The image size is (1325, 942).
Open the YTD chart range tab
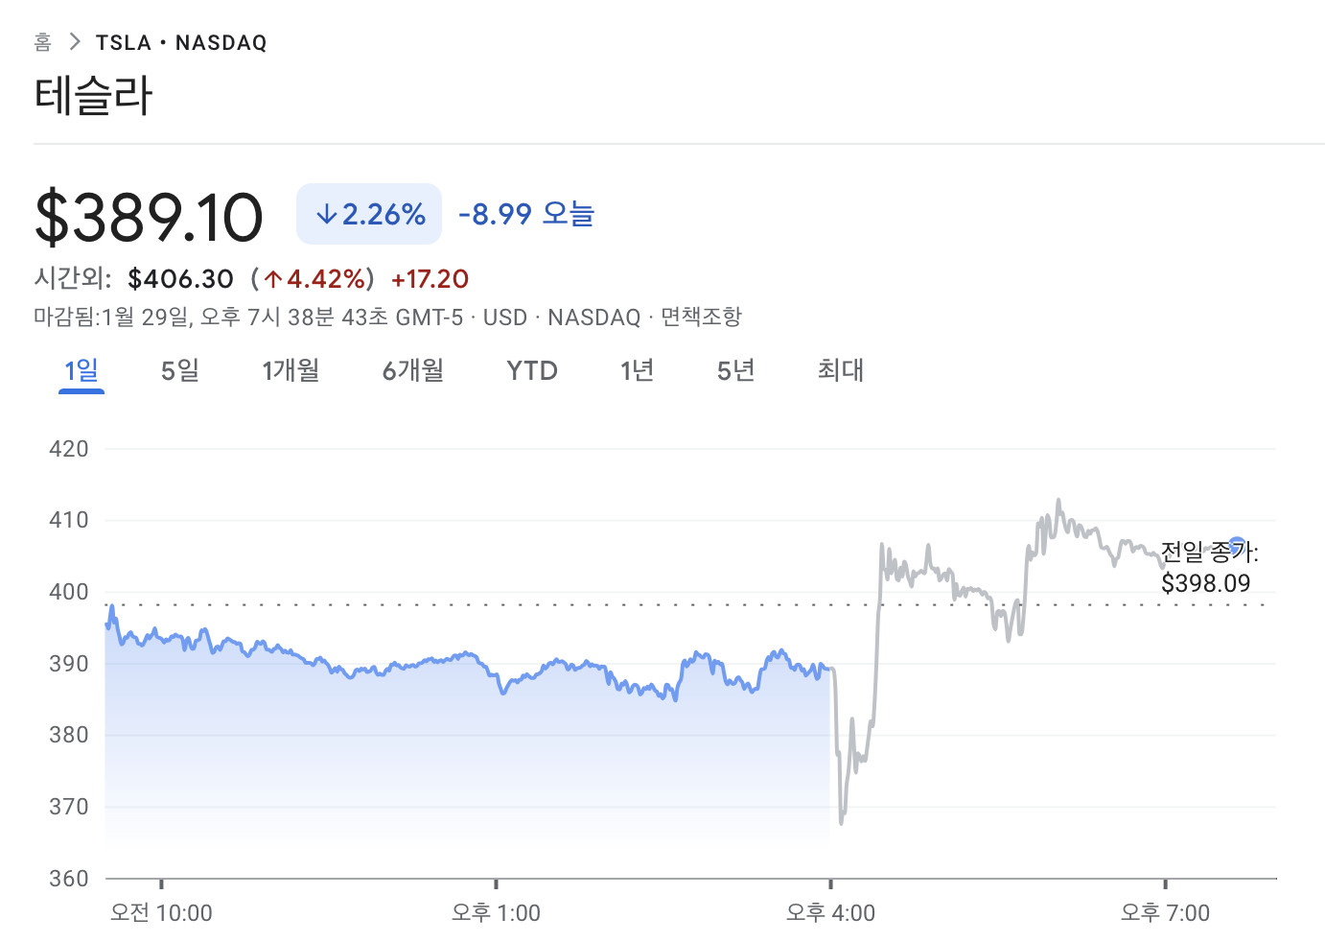click(x=532, y=370)
